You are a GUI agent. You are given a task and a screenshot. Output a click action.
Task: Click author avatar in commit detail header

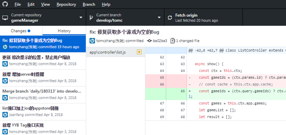tap(92, 41)
